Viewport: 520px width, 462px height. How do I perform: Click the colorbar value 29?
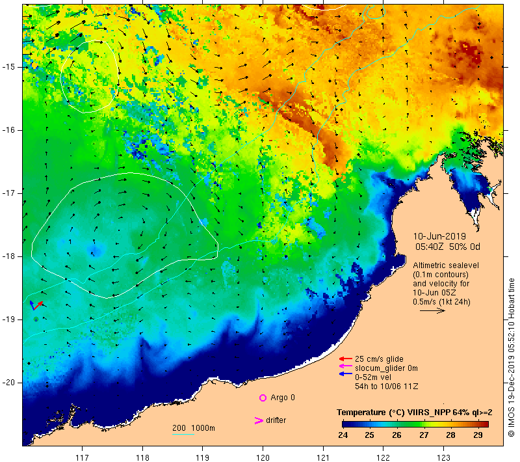click(x=478, y=435)
